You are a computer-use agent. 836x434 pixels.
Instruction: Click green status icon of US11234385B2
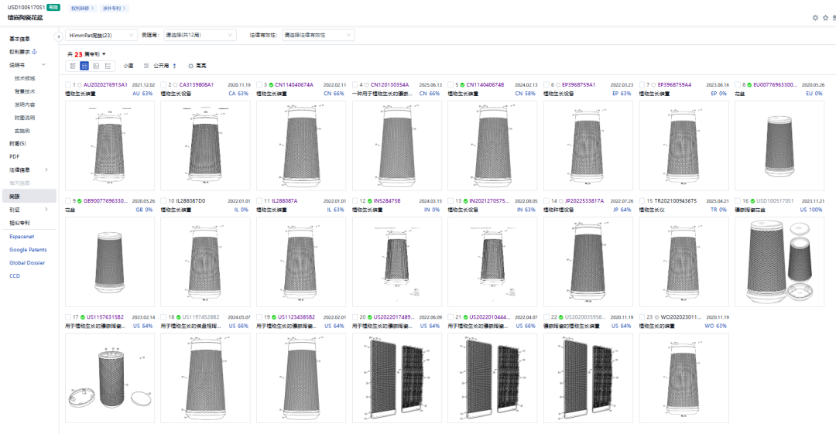tap(274, 317)
